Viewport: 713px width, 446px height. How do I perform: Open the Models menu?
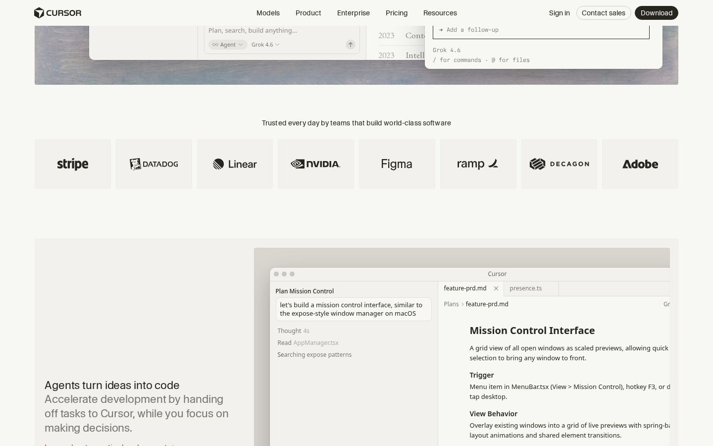pyautogui.click(x=268, y=13)
